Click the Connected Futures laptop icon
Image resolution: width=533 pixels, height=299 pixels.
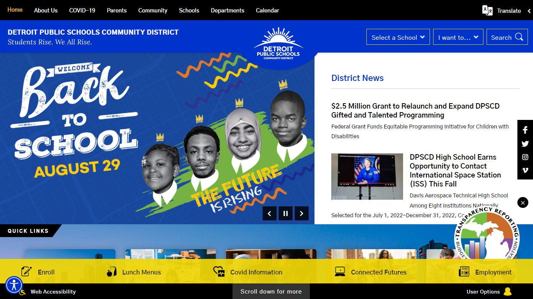[x=340, y=271]
